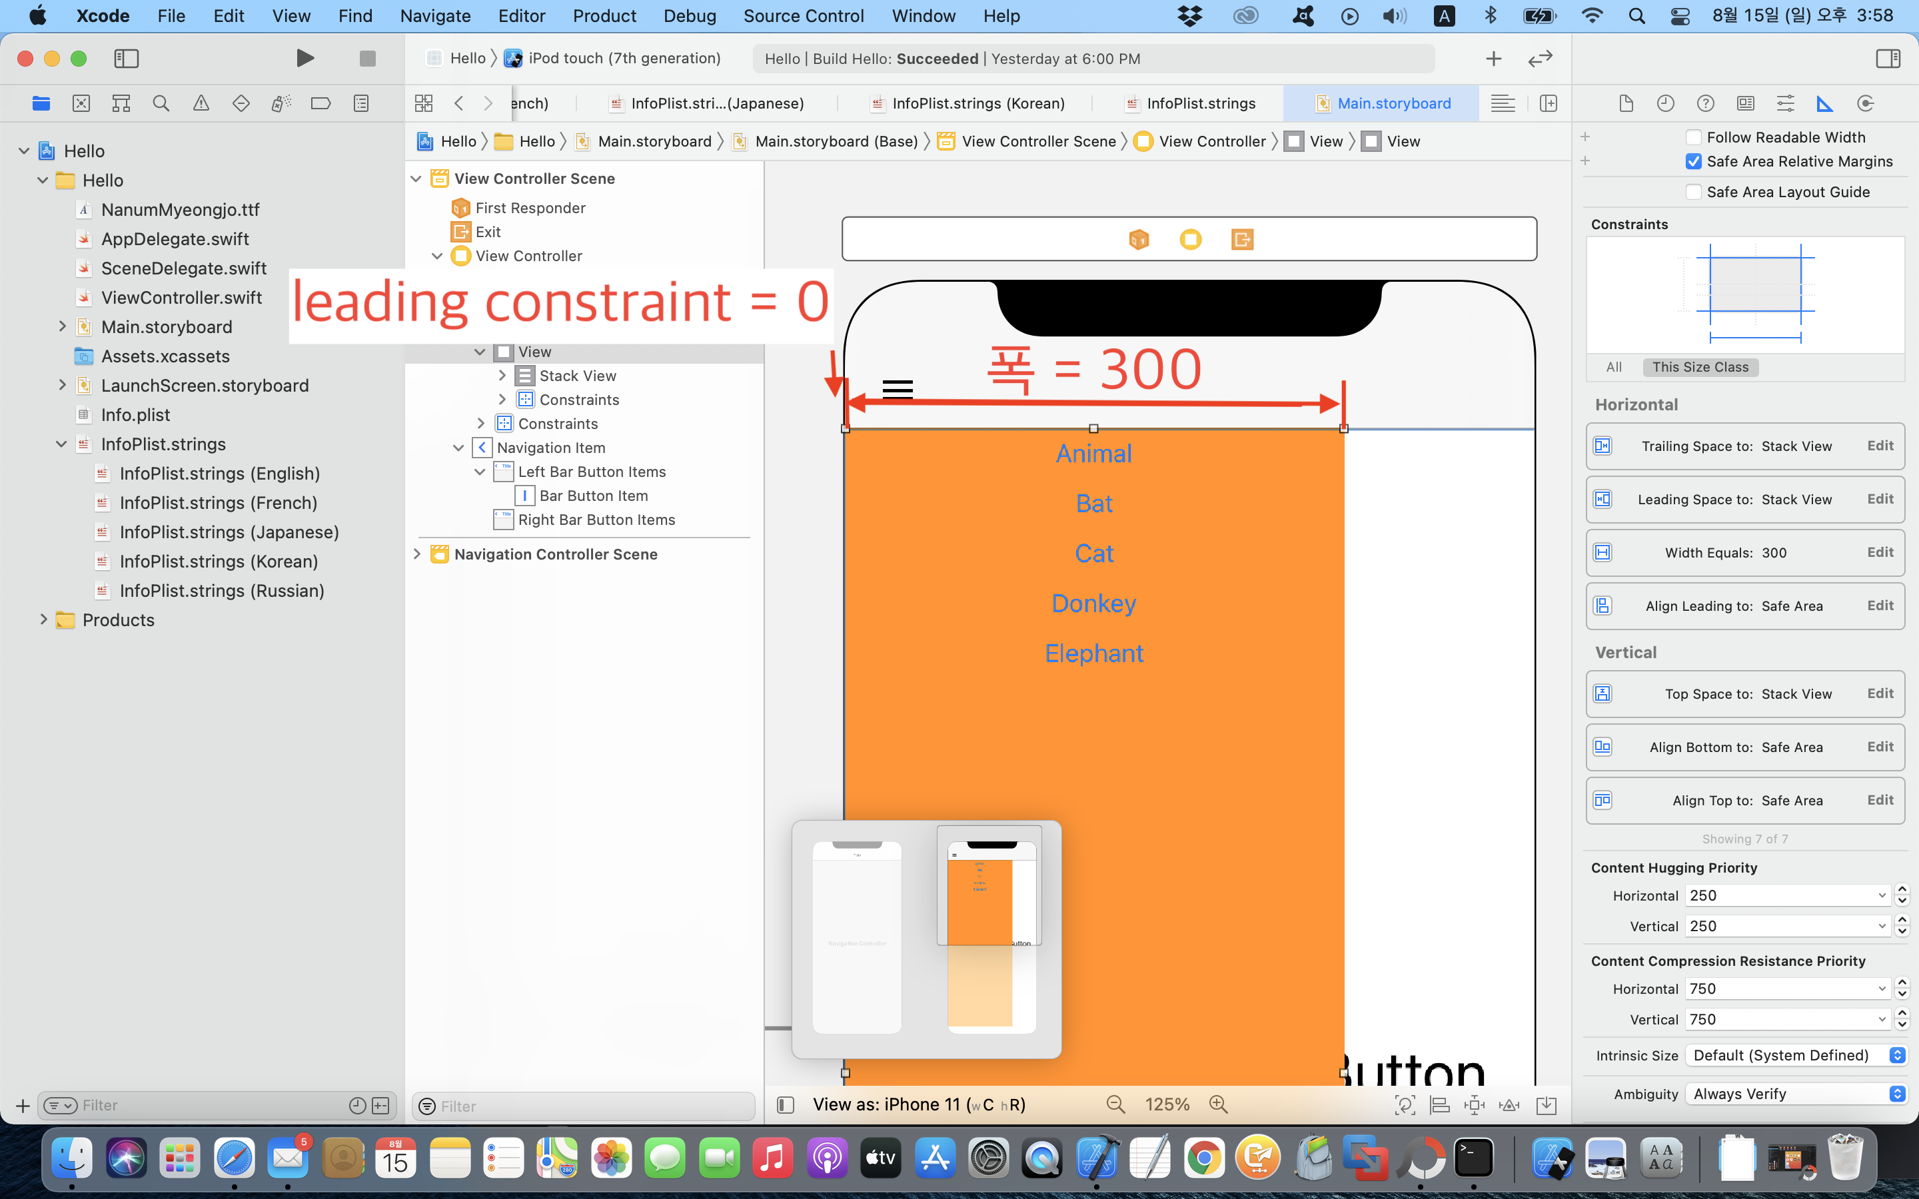
Task: Click the Library plus button in toolbar
Action: pyautogui.click(x=1493, y=58)
